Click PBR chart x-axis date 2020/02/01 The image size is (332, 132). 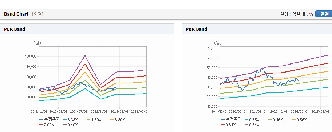[238, 111]
